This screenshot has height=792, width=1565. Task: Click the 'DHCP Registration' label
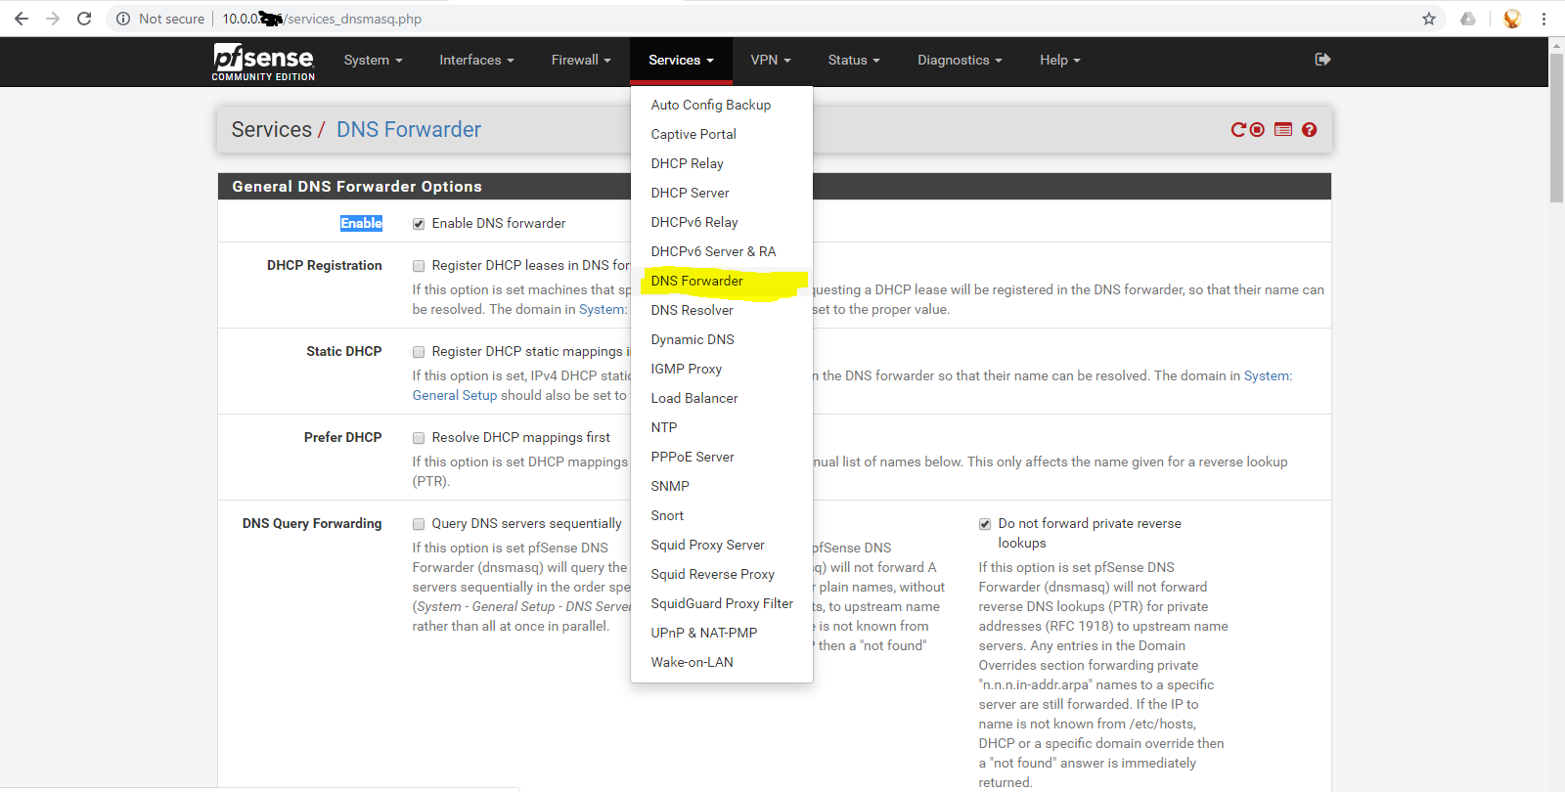tap(324, 266)
